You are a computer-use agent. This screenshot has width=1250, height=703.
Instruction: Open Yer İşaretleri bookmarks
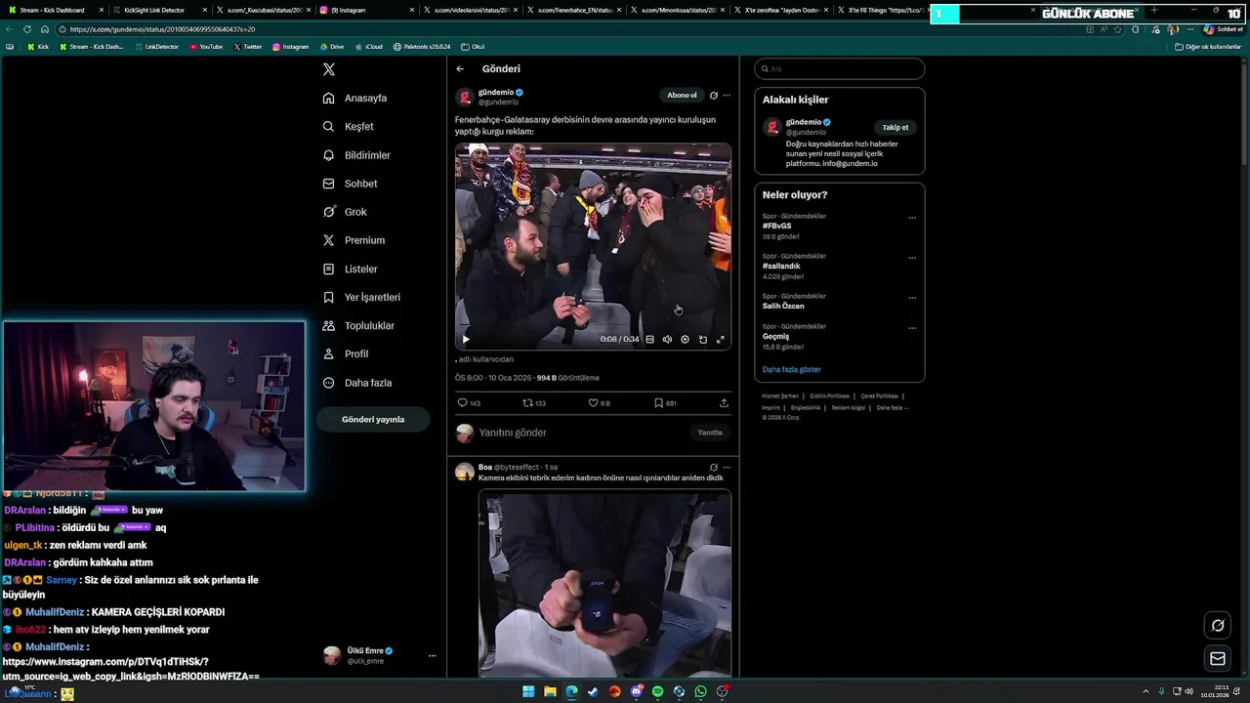361,297
